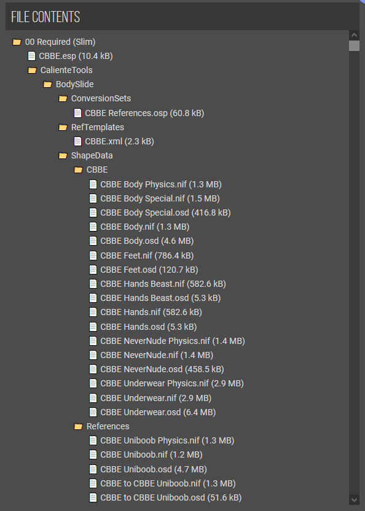Select the 00 Required (Slim) folder label
The height and width of the screenshot is (511, 365).
[x=60, y=42]
